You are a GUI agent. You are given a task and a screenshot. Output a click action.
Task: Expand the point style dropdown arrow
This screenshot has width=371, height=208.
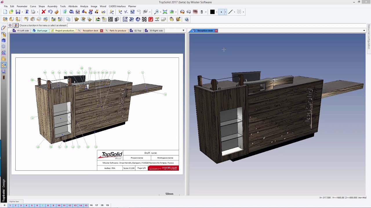(x=225, y=12)
